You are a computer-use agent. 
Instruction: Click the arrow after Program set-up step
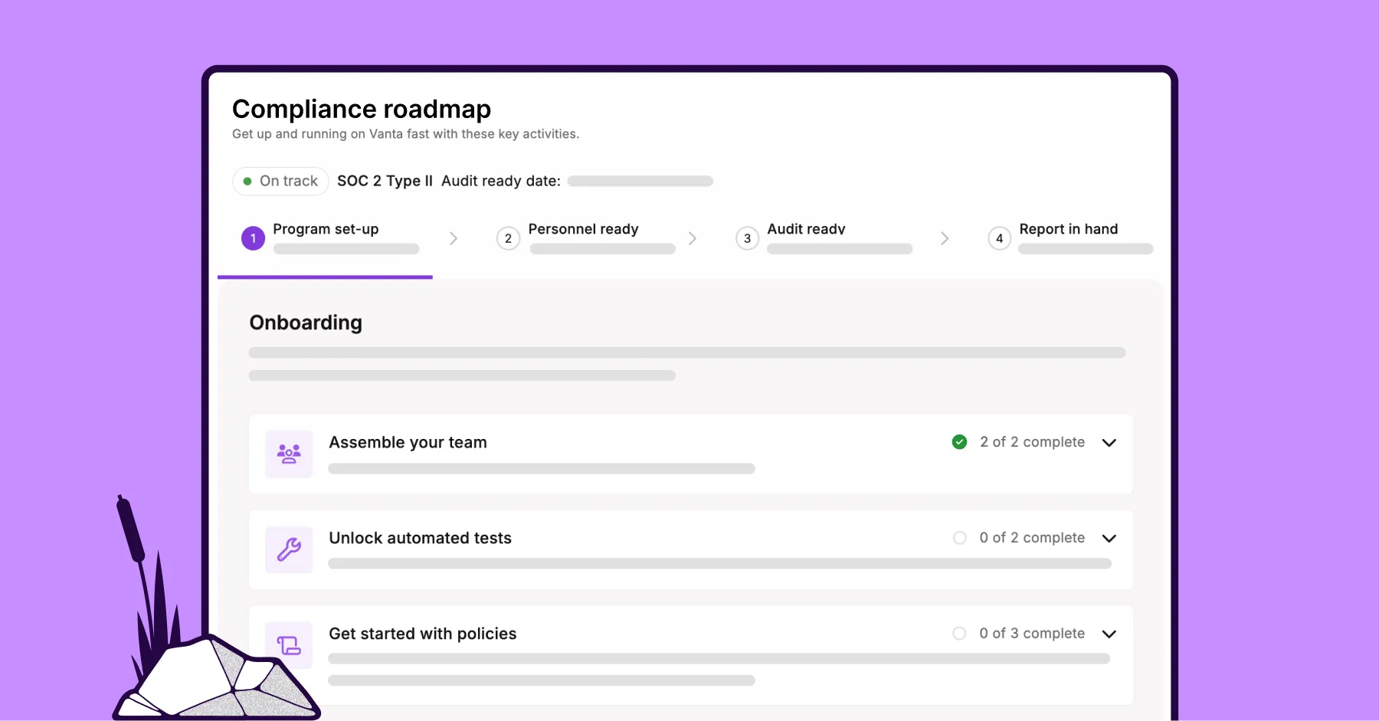(x=454, y=238)
